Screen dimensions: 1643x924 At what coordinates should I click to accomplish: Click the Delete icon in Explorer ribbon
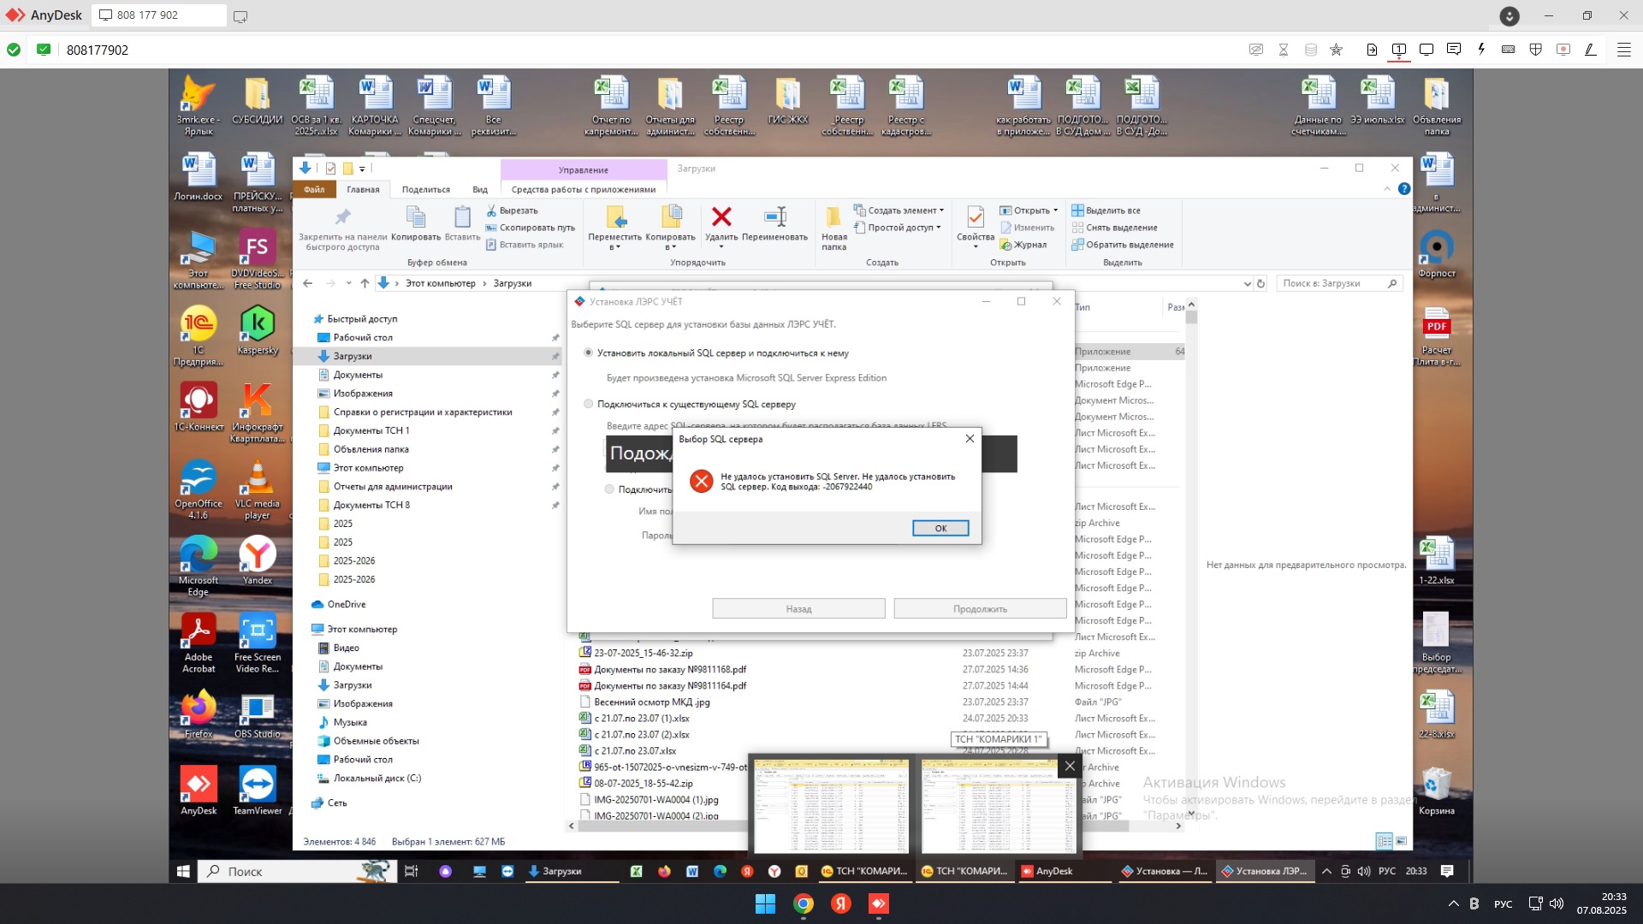click(x=721, y=217)
